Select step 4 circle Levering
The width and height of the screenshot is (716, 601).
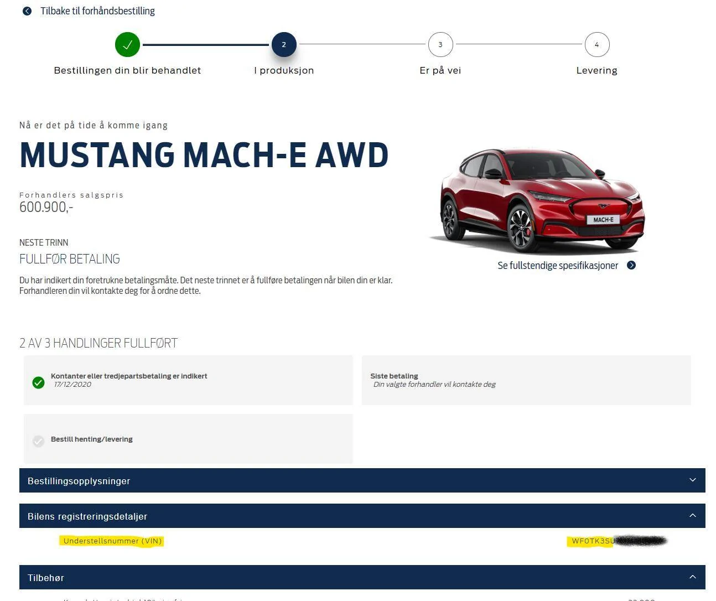596,45
